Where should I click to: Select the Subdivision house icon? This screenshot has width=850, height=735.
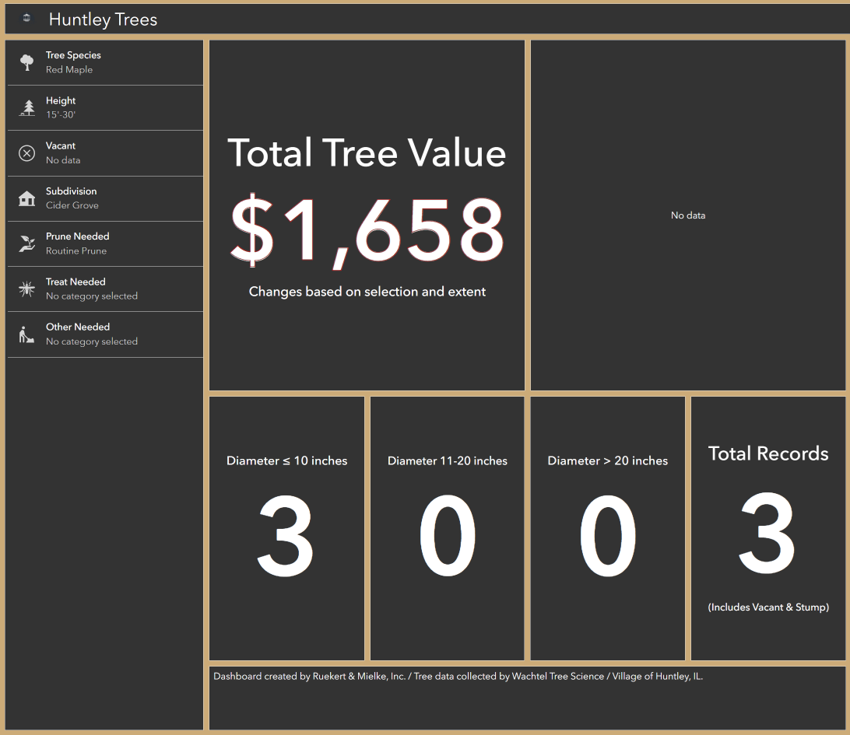(26, 198)
